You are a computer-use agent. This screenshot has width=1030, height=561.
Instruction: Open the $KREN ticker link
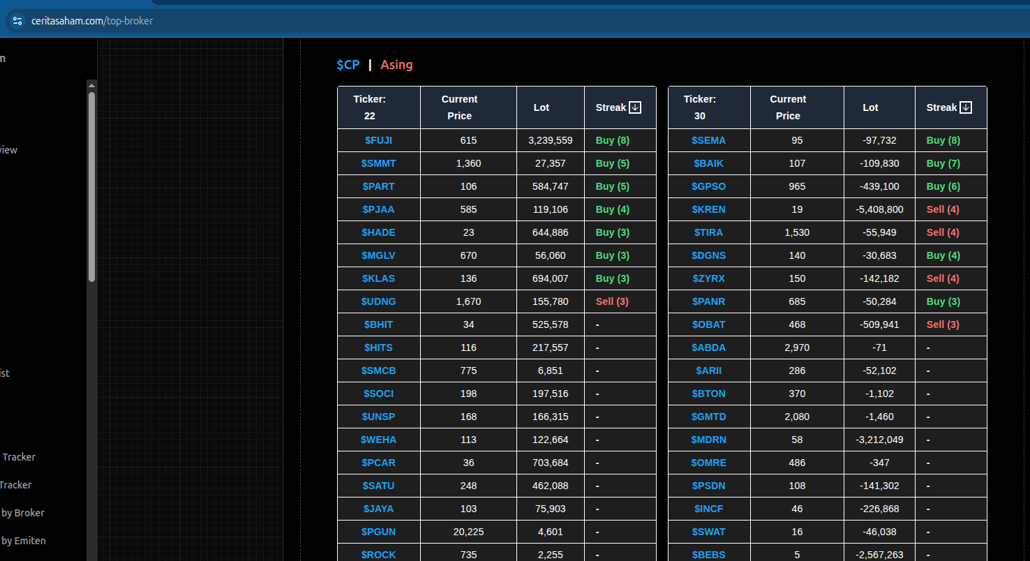pos(708,209)
